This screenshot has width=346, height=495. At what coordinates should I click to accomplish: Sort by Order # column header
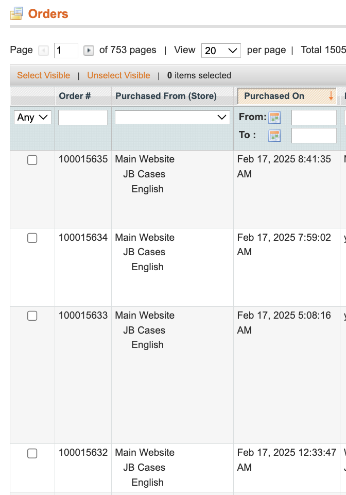click(75, 96)
